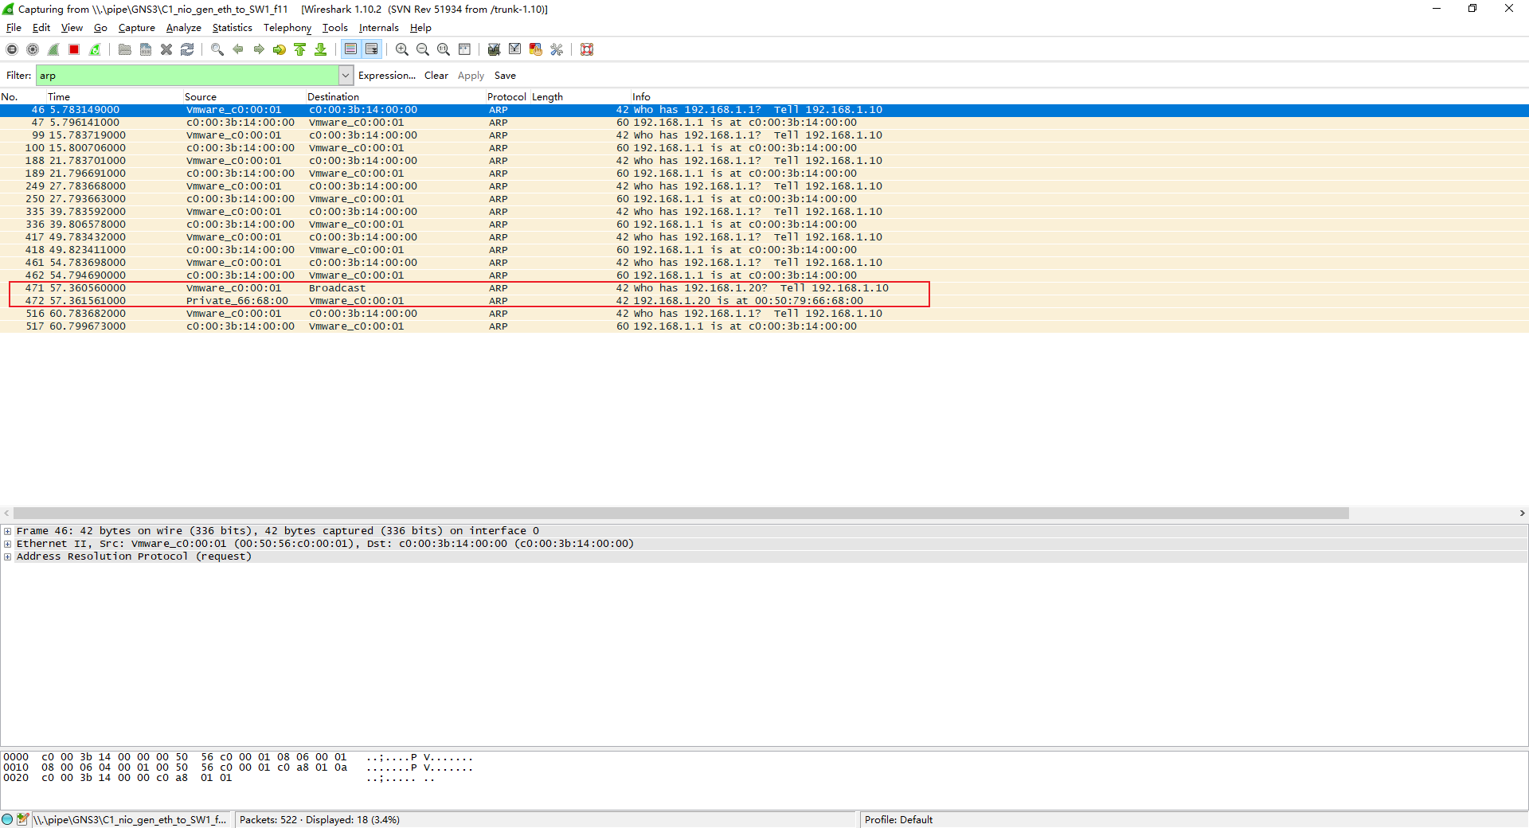The height and width of the screenshot is (828, 1529).
Task: Open capture options from the toolbar
Action: pos(33,49)
